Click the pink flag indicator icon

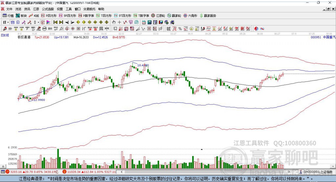point(49,22)
